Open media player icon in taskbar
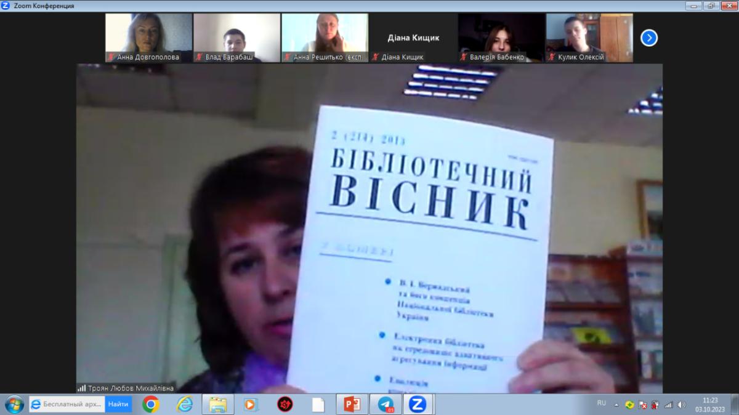Screen dimensions: 739x415 pos(251,405)
